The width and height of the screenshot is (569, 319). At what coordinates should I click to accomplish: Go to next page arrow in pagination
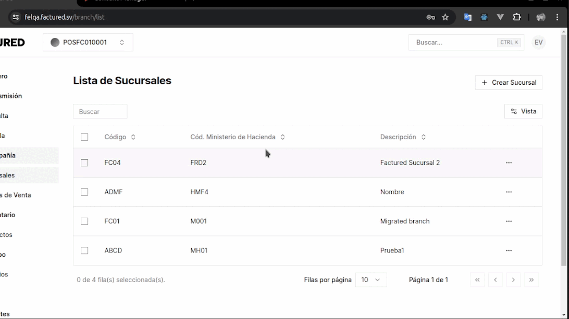point(513,280)
